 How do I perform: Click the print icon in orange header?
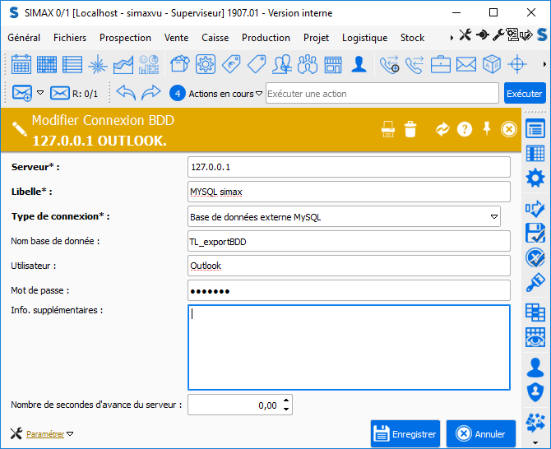tap(388, 129)
